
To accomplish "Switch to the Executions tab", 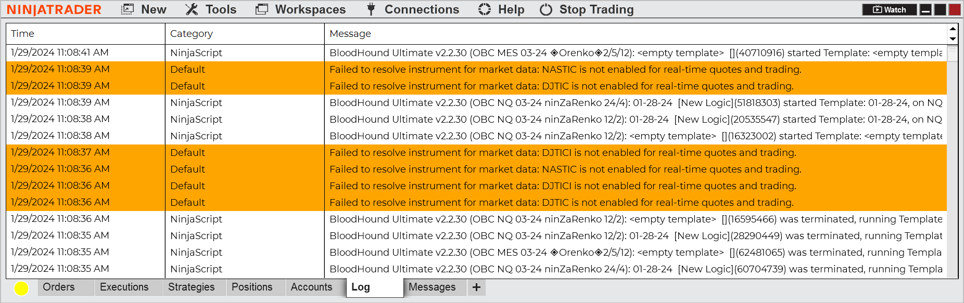I will 124,287.
